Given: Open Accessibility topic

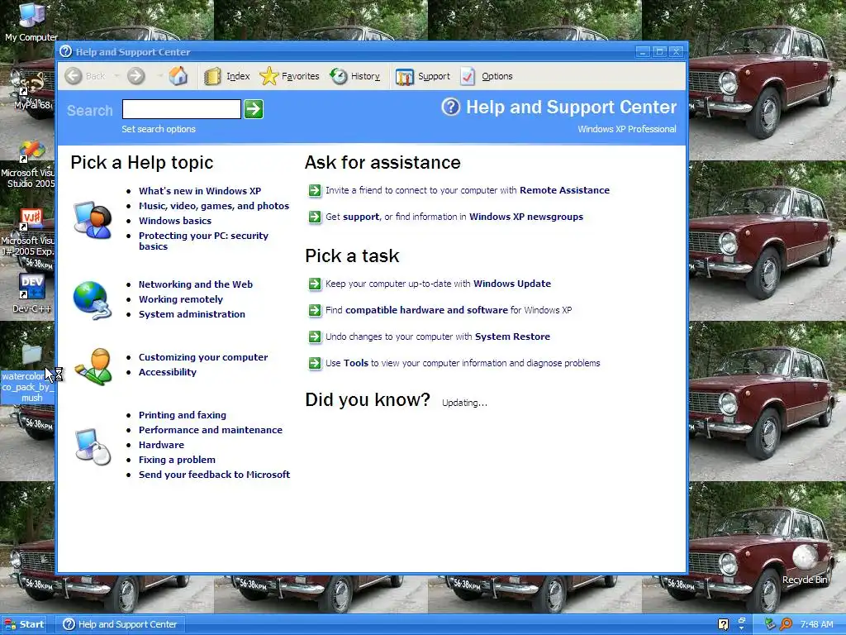Looking at the screenshot, I should (167, 372).
